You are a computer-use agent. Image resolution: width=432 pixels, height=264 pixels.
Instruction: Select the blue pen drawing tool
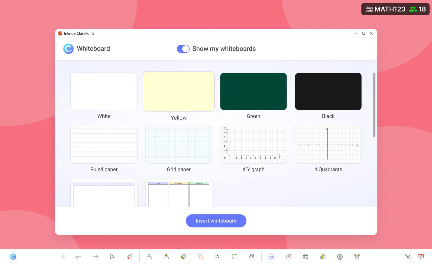coord(149,256)
